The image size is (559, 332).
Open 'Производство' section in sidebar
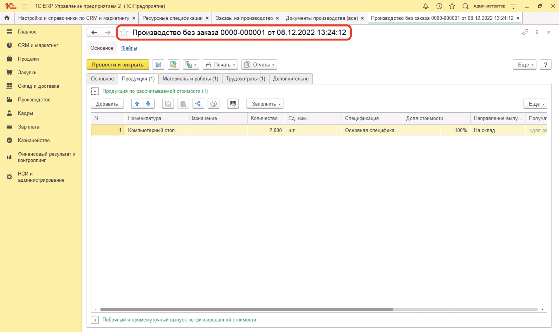coord(34,100)
